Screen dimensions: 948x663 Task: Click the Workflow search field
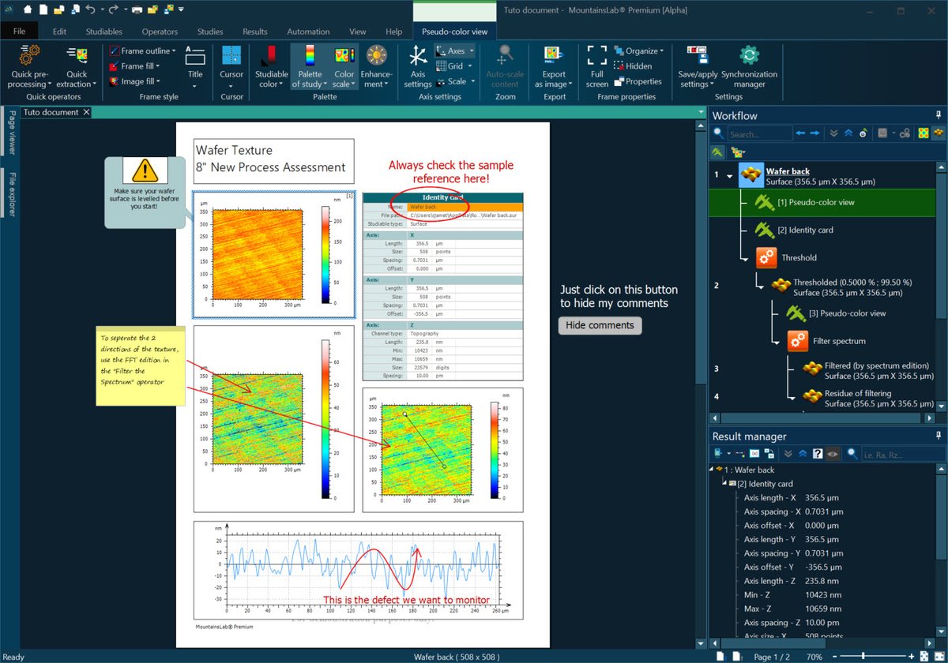[758, 133]
